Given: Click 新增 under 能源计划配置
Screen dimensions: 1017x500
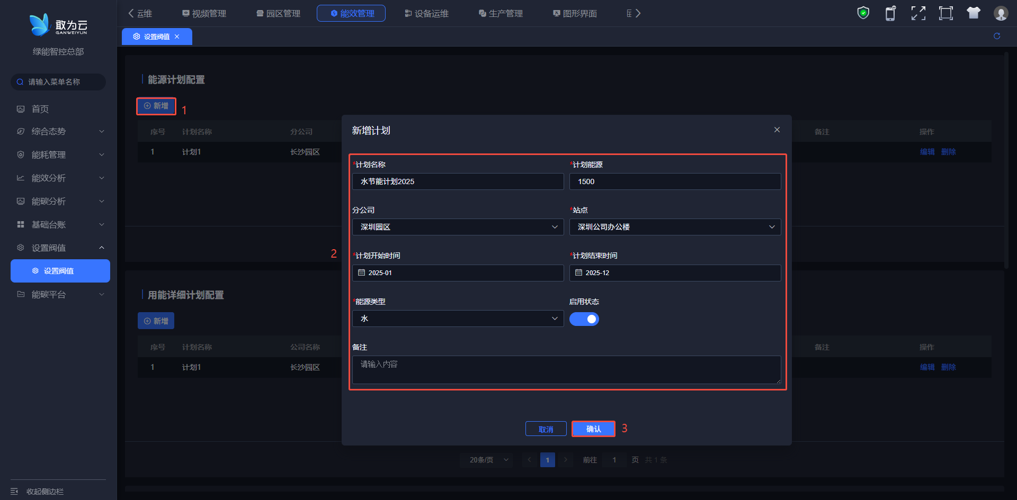Looking at the screenshot, I should point(156,106).
